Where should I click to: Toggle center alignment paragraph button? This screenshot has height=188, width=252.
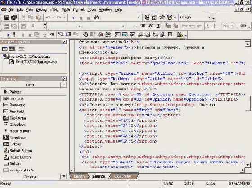coord(192,26)
